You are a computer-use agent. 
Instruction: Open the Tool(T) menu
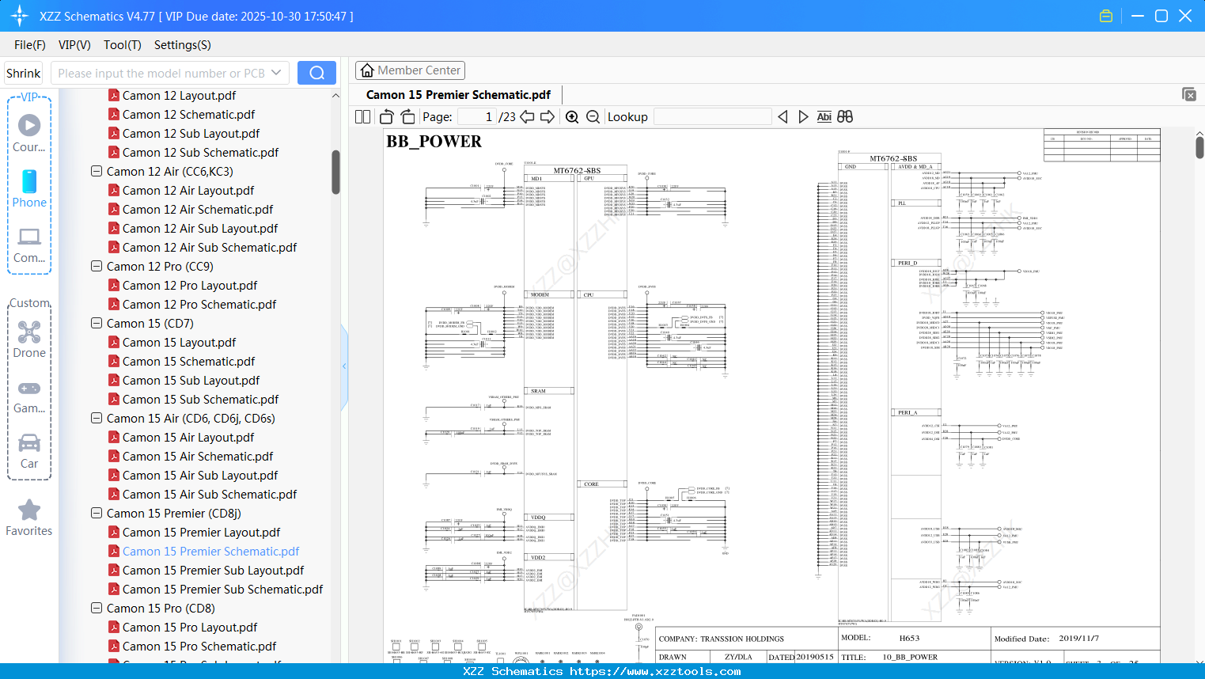click(122, 45)
